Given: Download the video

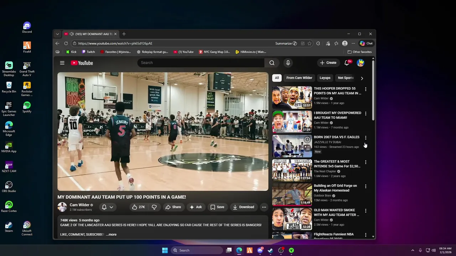Looking at the screenshot, I should 243,207.
